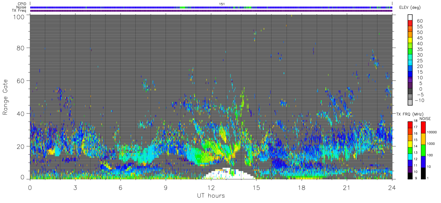
Task: Click the CPID label above the plot
Action: (22, 4)
